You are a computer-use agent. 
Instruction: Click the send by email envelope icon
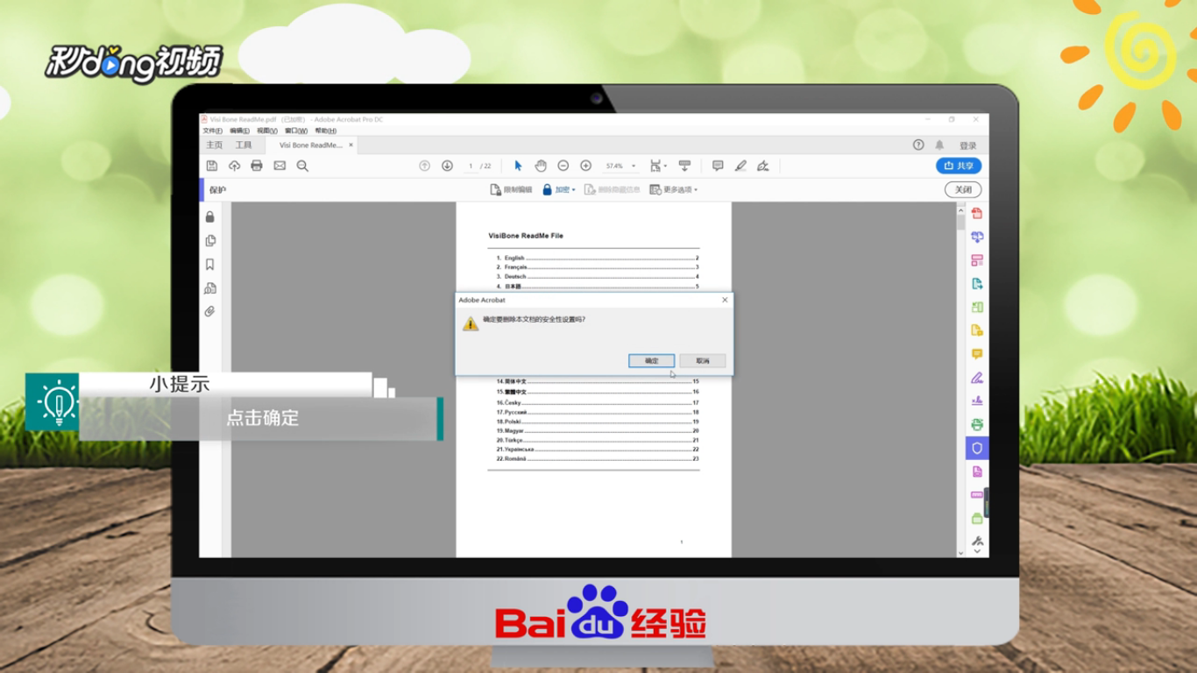(x=280, y=166)
